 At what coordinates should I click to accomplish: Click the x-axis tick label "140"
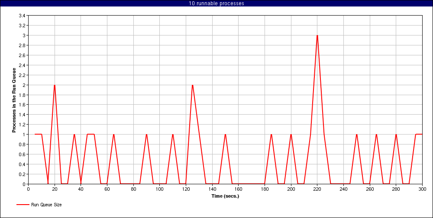click(x=212, y=189)
